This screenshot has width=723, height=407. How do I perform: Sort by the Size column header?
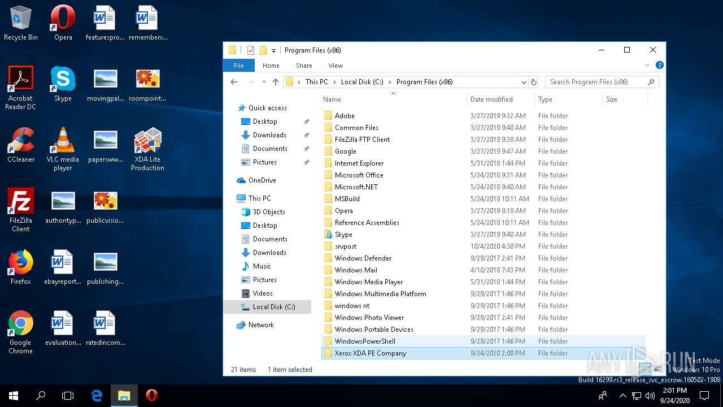click(625, 99)
